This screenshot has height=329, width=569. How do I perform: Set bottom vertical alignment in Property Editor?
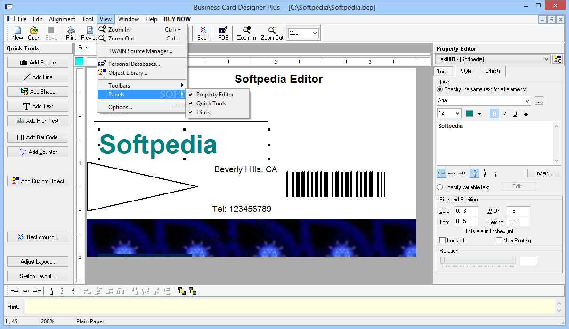tap(496, 173)
